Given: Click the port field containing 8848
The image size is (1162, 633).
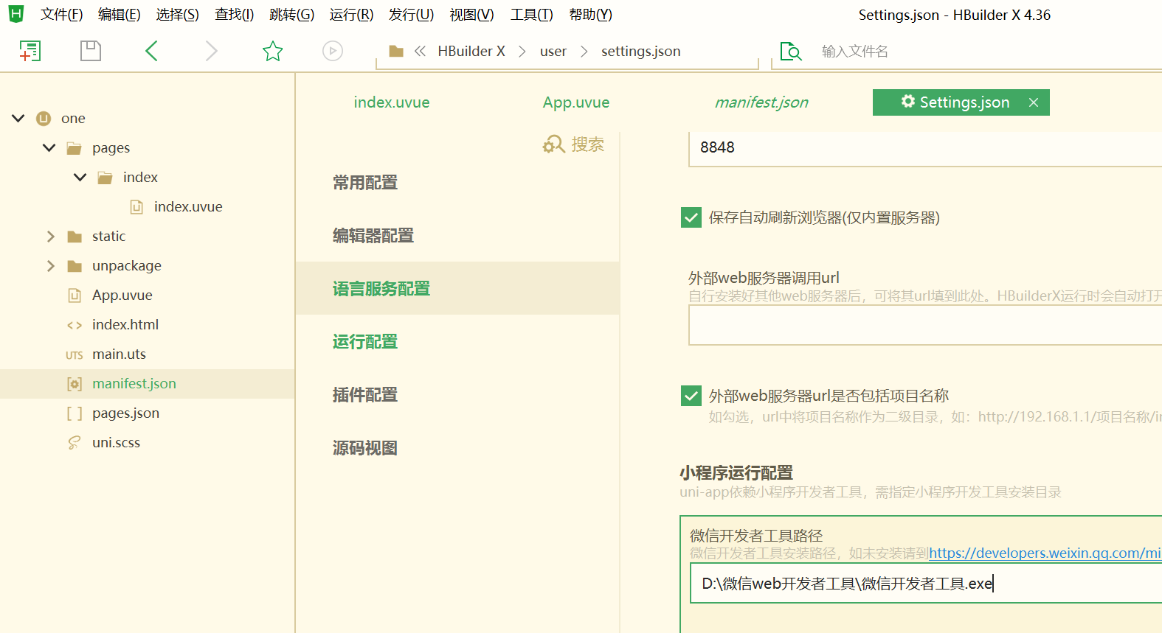Looking at the screenshot, I should click(x=925, y=147).
